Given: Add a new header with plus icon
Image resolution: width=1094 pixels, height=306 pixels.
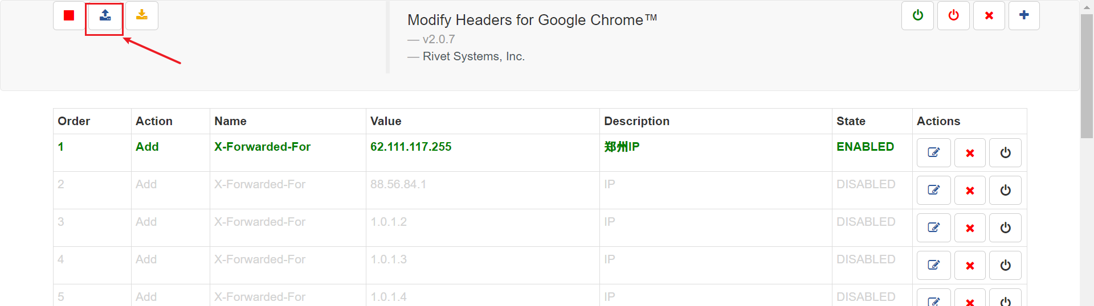Looking at the screenshot, I should tap(1024, 15).
